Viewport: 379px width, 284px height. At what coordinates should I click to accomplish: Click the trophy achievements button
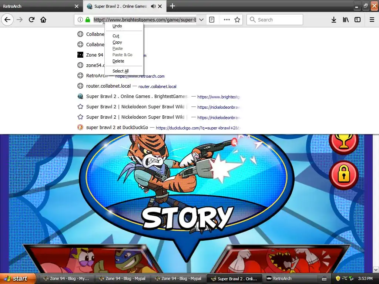pos(343,142)
